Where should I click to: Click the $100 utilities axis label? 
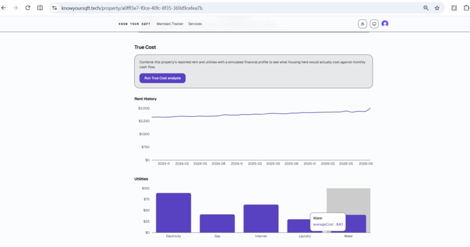coord(146,188)
